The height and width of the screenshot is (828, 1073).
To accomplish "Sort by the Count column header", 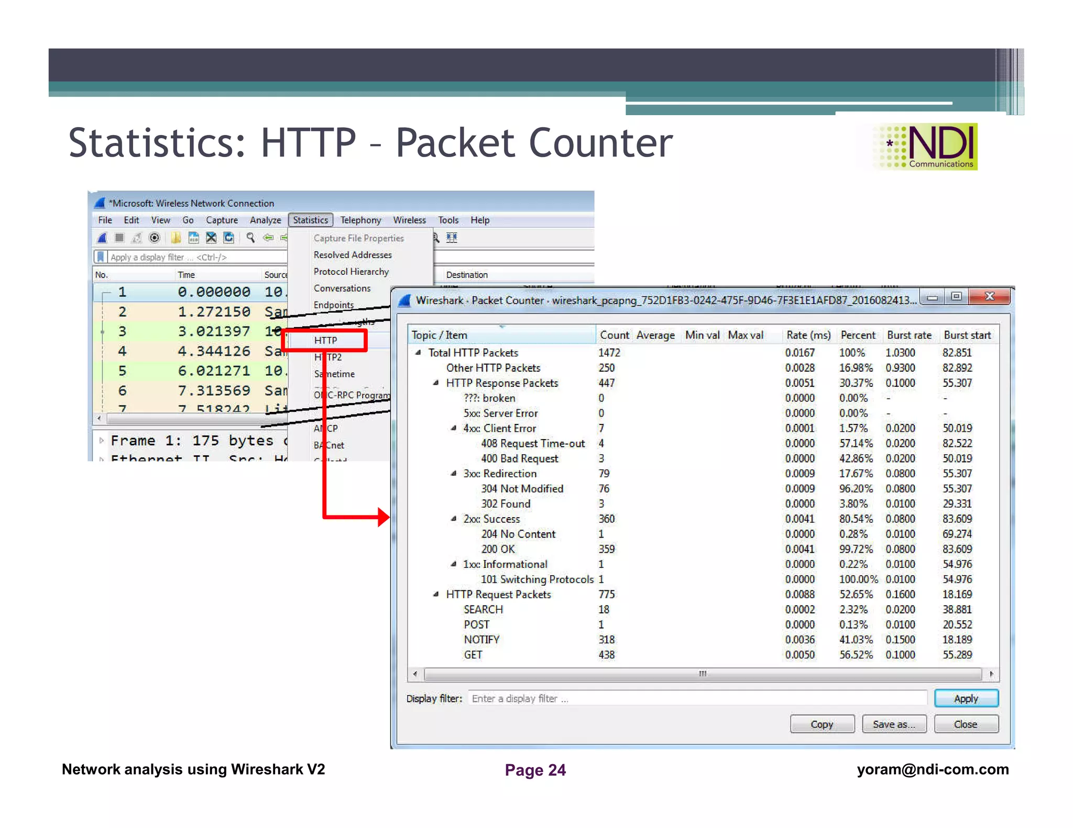I will [x=615, y=335].
